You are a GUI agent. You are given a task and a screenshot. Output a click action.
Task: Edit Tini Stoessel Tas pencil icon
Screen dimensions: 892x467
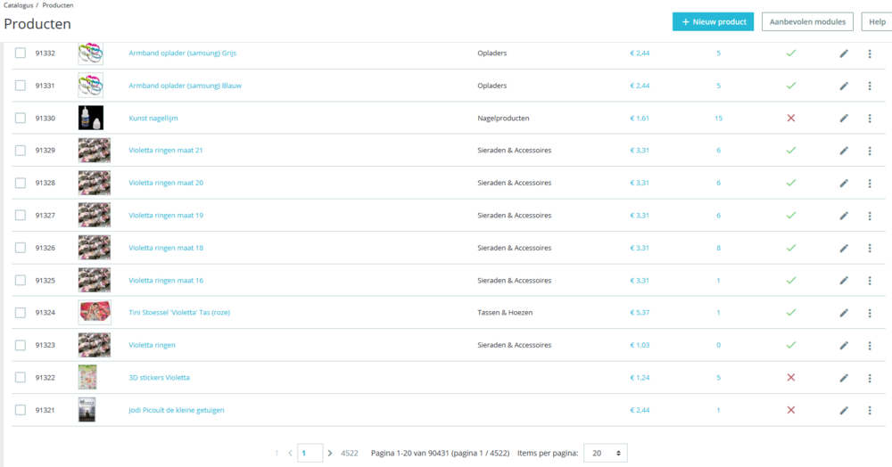[x=844, y=313]
